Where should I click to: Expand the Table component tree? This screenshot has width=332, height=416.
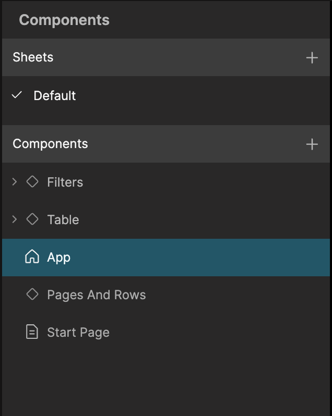pos(15,219)
